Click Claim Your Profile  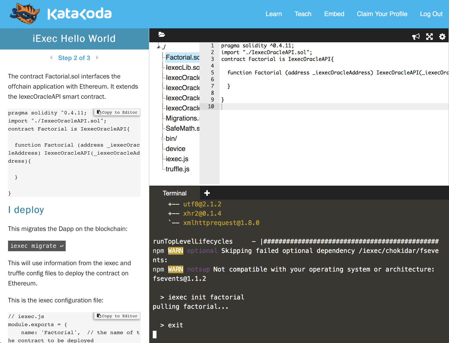point(382,14)
